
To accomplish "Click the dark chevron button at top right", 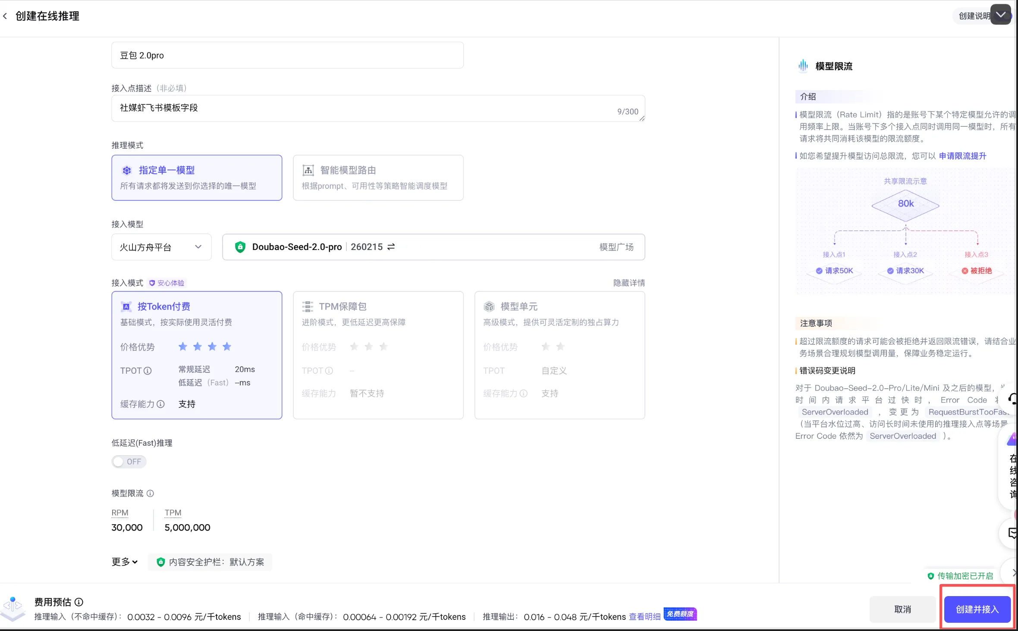I will (x=1001, y=15).
